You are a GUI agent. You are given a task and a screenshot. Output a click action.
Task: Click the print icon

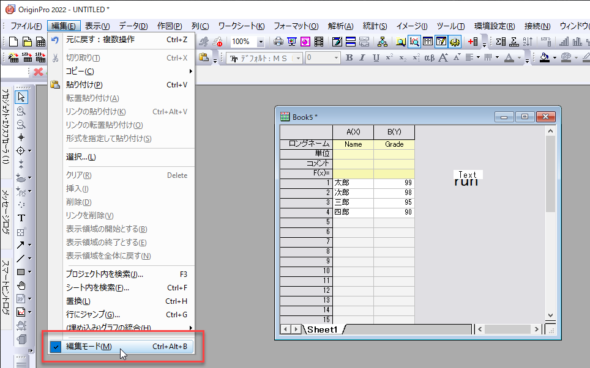click(x=278, y=42)
